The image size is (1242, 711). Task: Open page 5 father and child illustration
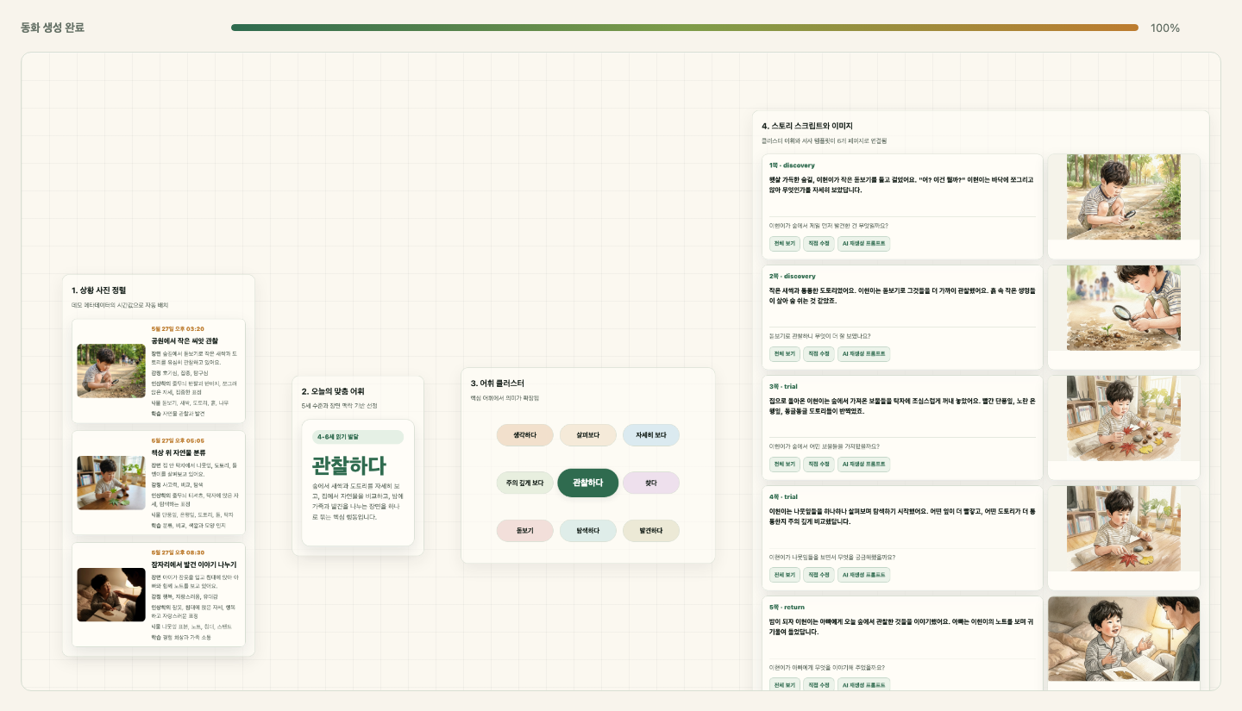pyautogui.click(x=1124, y=639)
